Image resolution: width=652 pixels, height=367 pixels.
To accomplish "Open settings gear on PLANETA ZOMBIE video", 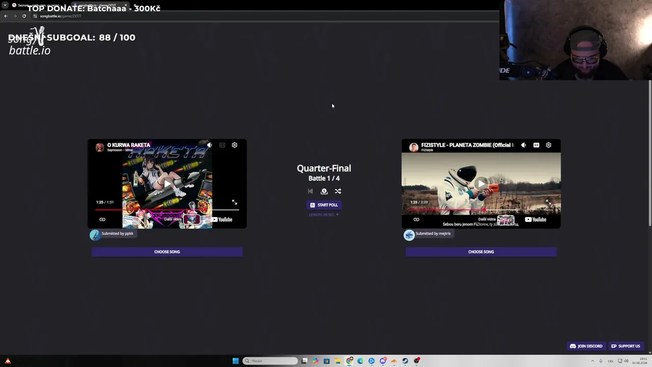I will coord(549,145).
